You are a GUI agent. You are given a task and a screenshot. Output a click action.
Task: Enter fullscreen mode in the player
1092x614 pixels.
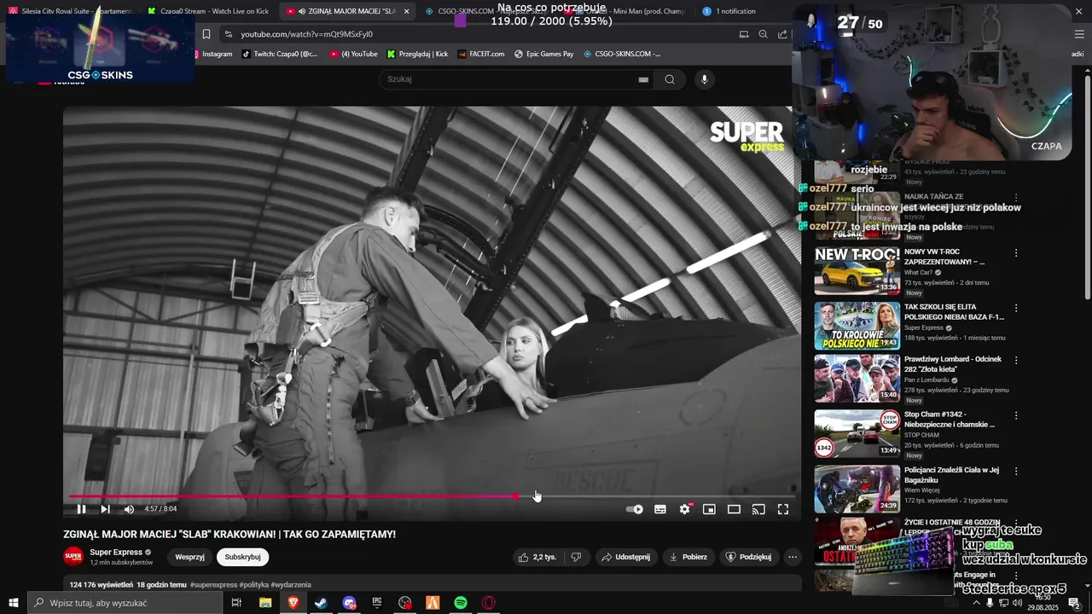(783, 509)
